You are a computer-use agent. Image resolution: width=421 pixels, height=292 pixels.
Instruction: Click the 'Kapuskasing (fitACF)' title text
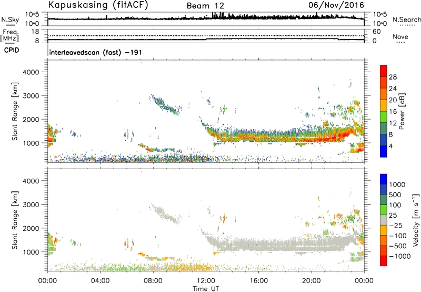pyautogui.click(x=98, y=5)
